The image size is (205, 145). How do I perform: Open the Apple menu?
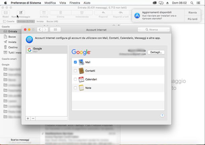5,3
